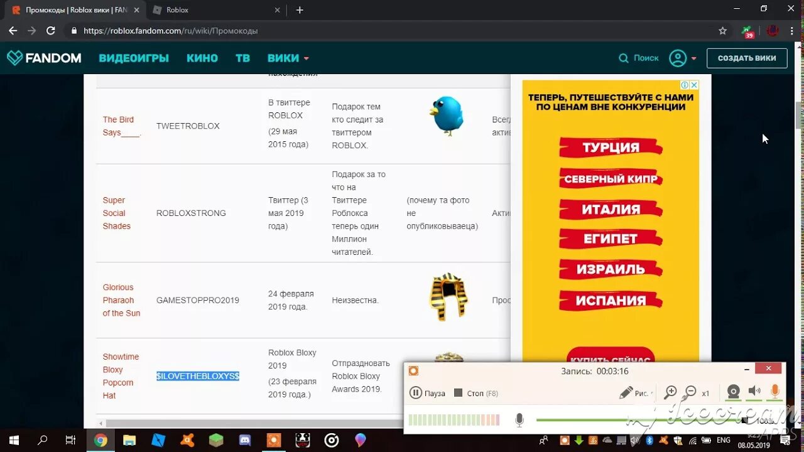Open Discord from the taskbar
Screen dimensions: 804x452
click(245, 440)
